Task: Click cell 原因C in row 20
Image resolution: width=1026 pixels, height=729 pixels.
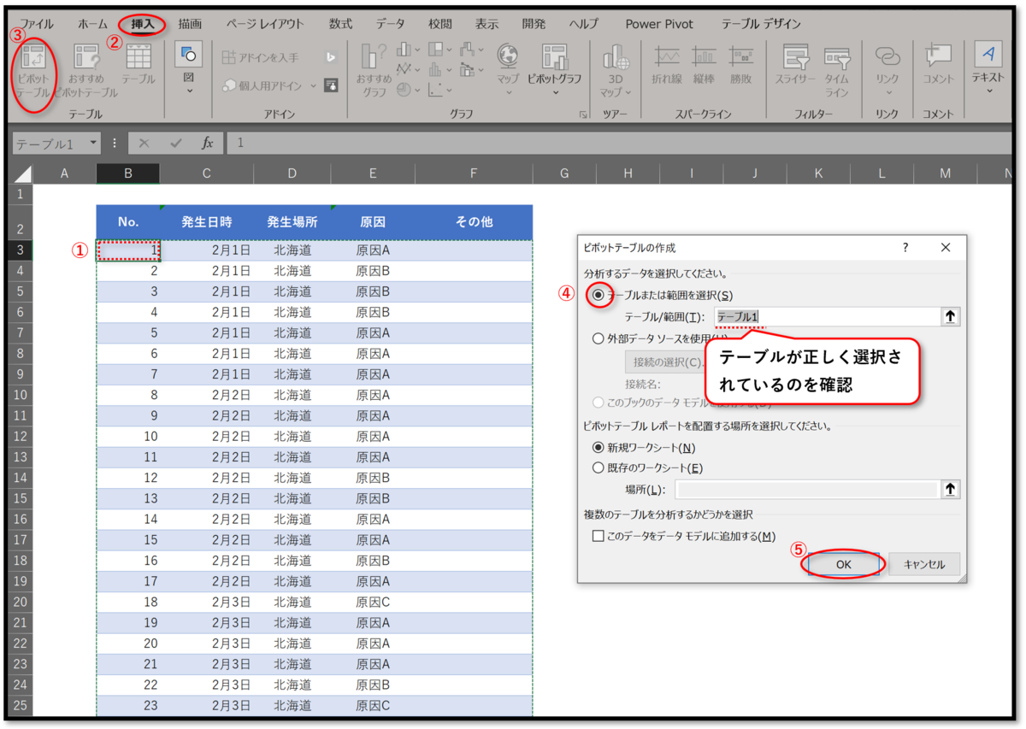Action: (373, 602)
